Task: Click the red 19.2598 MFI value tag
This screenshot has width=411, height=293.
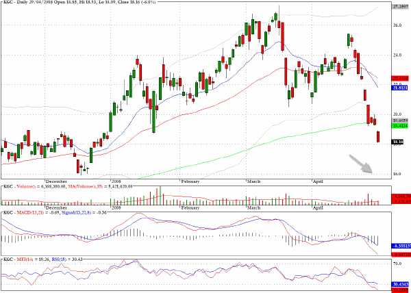Action: pyautogui.click(x=400, y=290)
